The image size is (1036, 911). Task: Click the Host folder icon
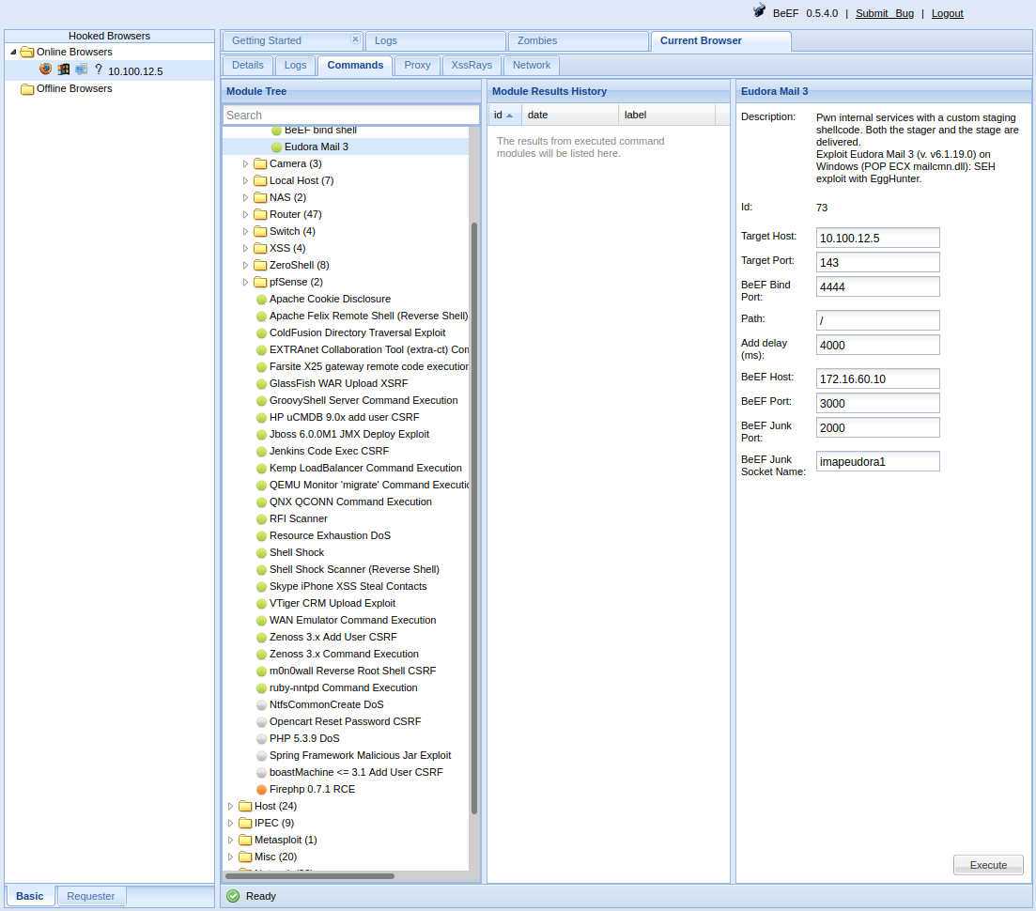tap(245, 806)
